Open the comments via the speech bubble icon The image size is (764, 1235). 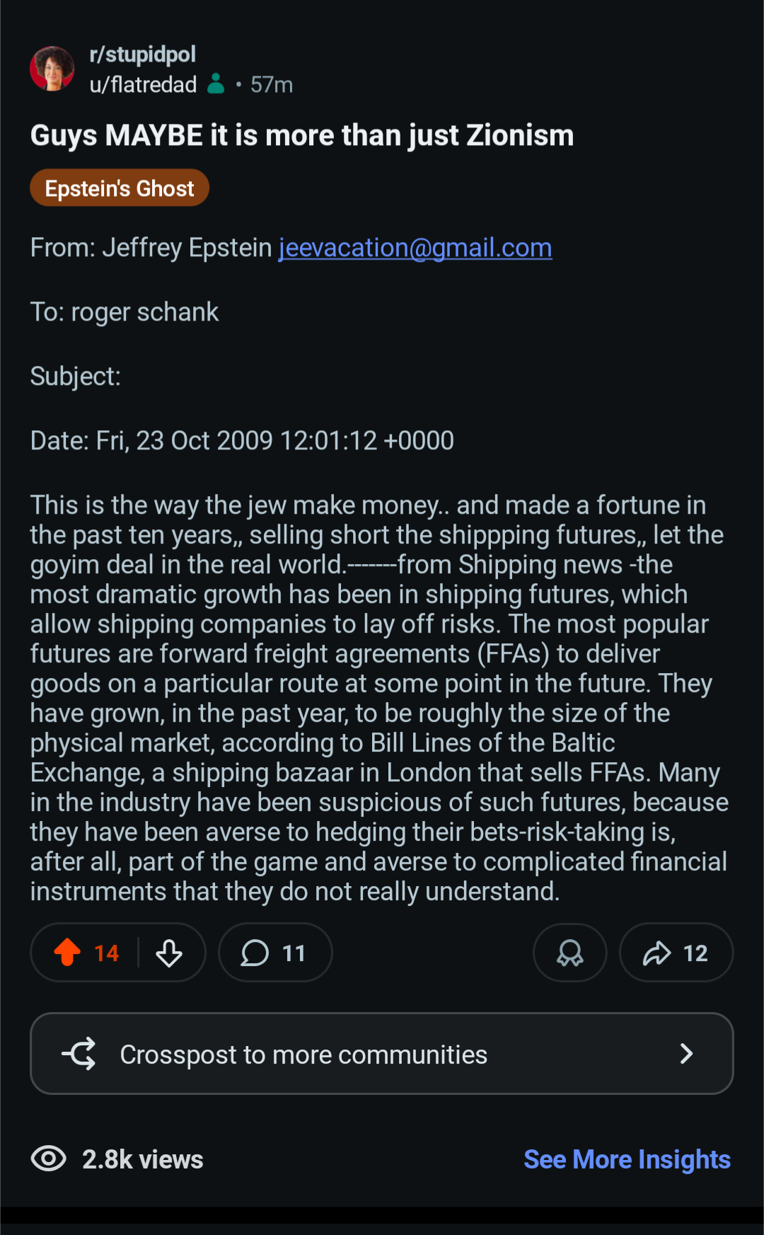(255, 953)
